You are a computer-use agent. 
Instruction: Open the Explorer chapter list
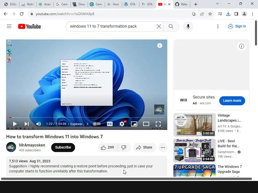[79, 124]
